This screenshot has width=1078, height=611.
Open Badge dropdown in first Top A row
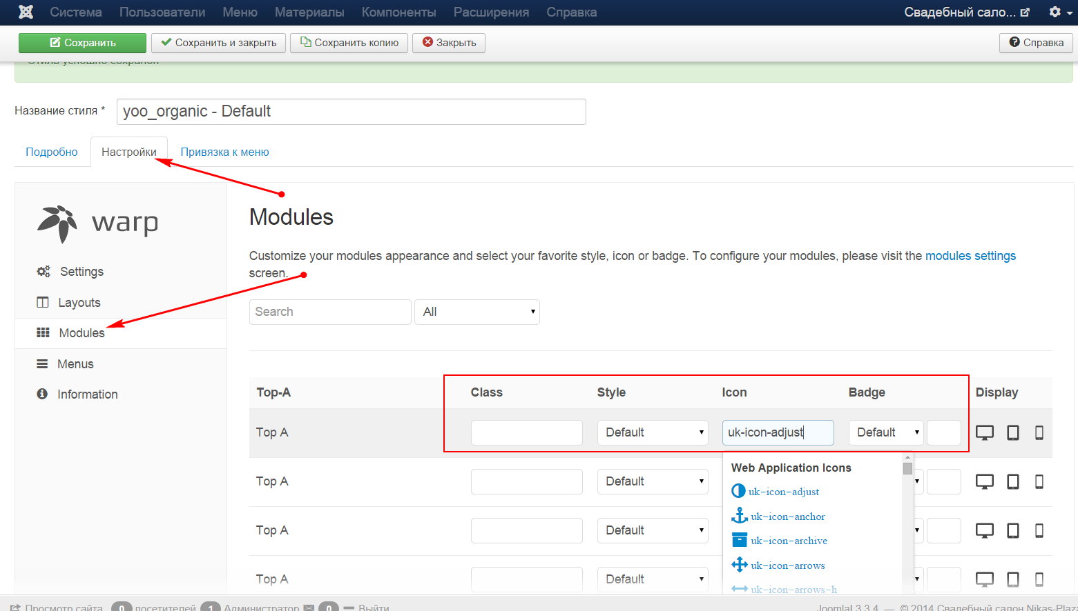(885, 432)
